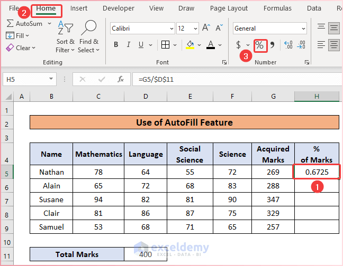Open Sort & Filter options
Screen dimensions: 343x266
coord(65,37)
